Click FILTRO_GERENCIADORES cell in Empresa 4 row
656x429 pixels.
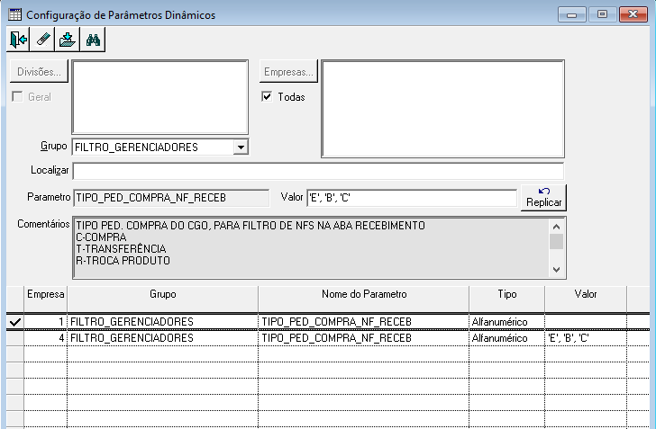point(163,338)
